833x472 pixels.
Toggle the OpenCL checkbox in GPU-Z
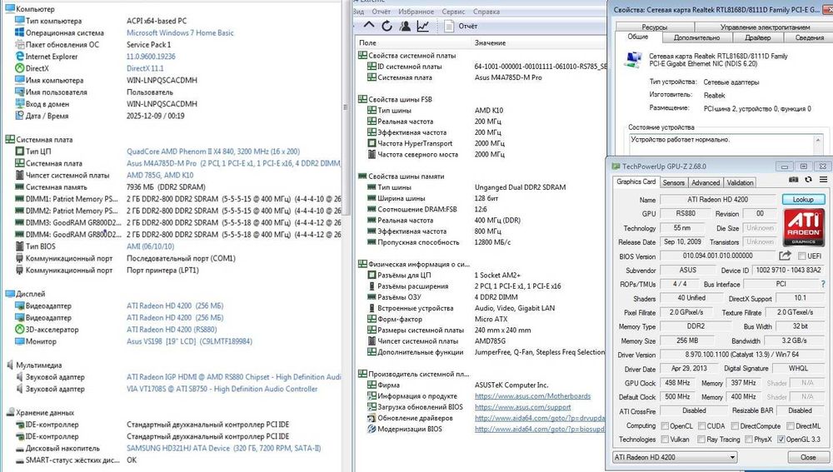click(665, 426)
